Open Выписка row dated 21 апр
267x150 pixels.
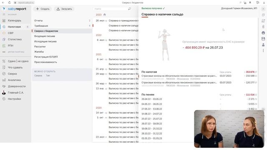123,69
